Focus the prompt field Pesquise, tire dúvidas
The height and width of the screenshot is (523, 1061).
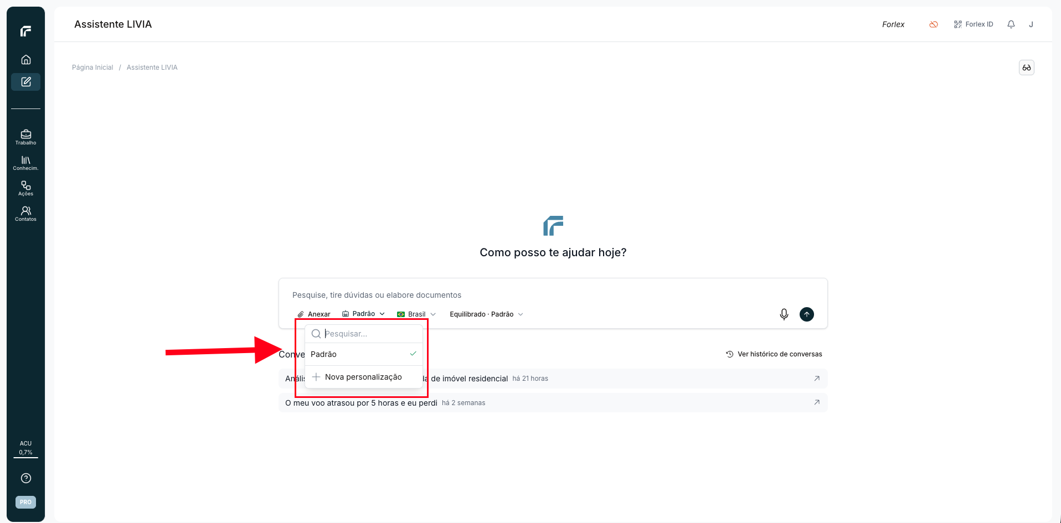(553, 295)
